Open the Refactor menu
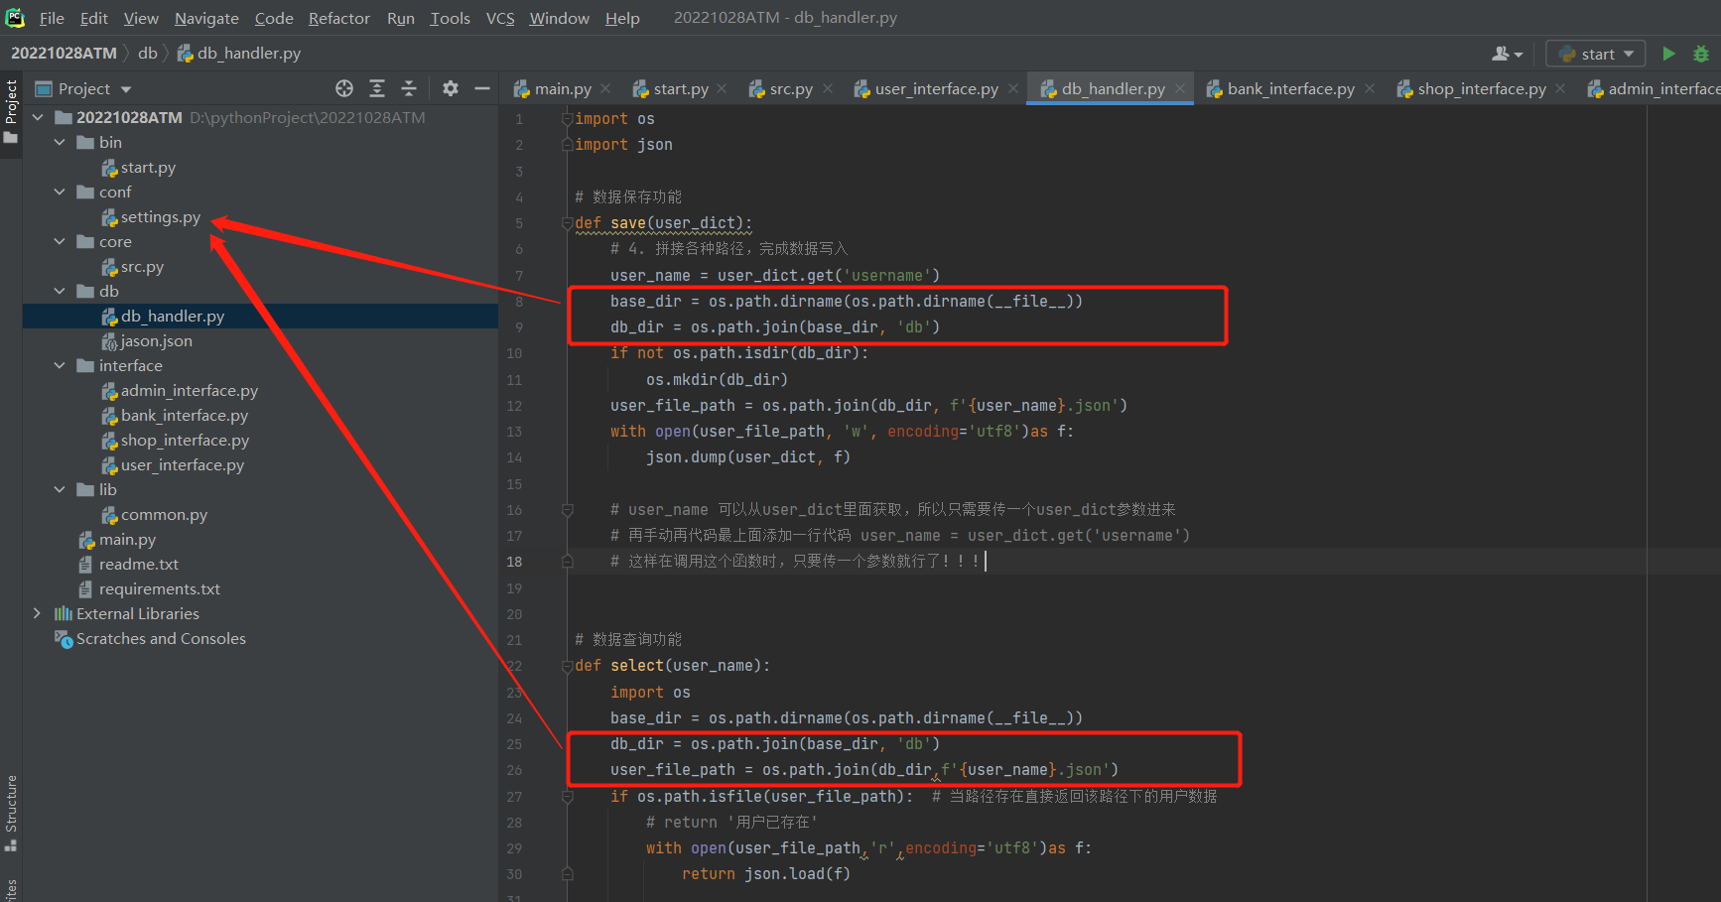Image resolution: width=1721 pixels, height=902 pixels. coord(339,18)
